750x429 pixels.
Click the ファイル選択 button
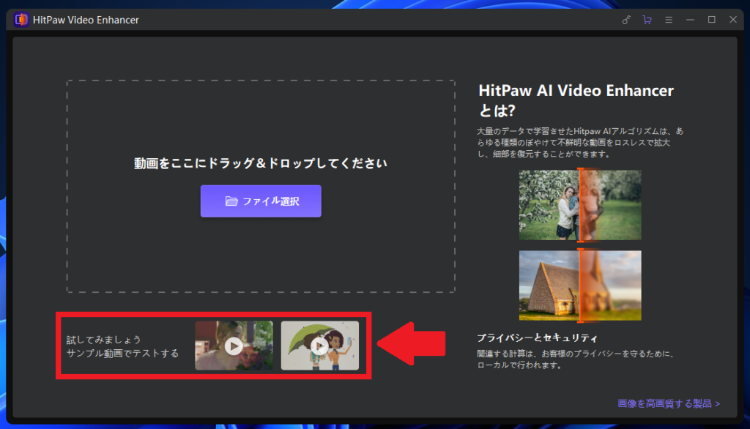[261, 201]
